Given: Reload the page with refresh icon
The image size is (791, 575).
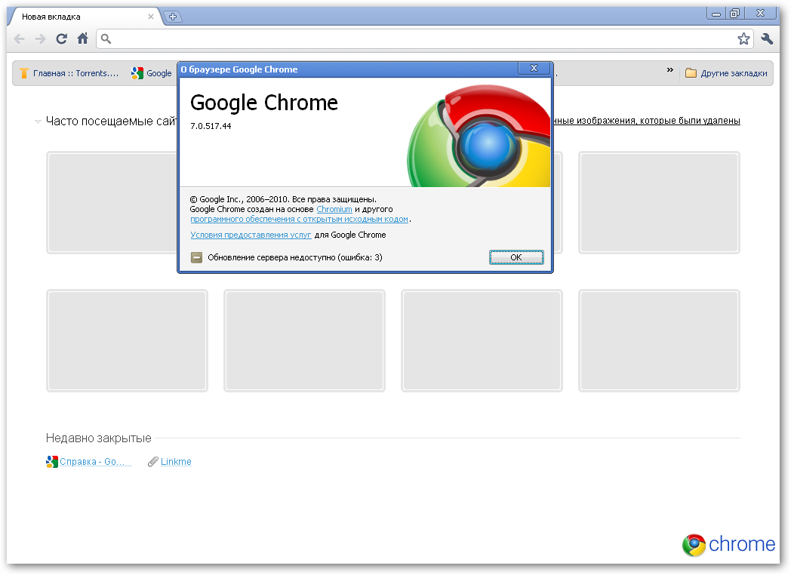Looking at the screenshot, I should click(x=62, y=38).
